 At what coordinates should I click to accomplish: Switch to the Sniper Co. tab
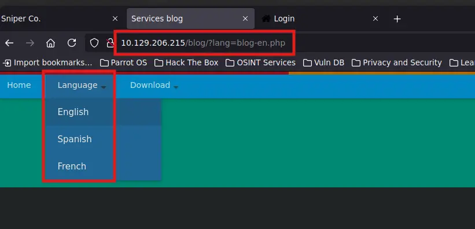pyautogui.click(x=61, y=19)
